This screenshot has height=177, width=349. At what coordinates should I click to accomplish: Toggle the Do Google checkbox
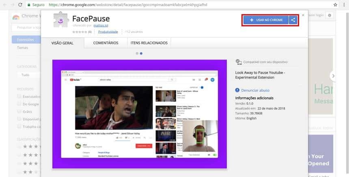coord(19,104)
